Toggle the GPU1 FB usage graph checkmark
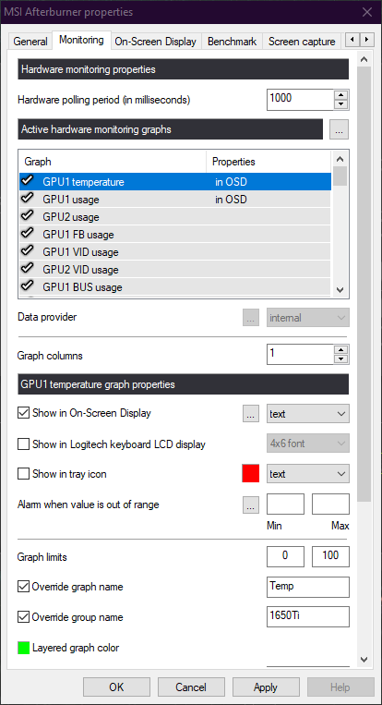382x705 pixels. point(28,234)
